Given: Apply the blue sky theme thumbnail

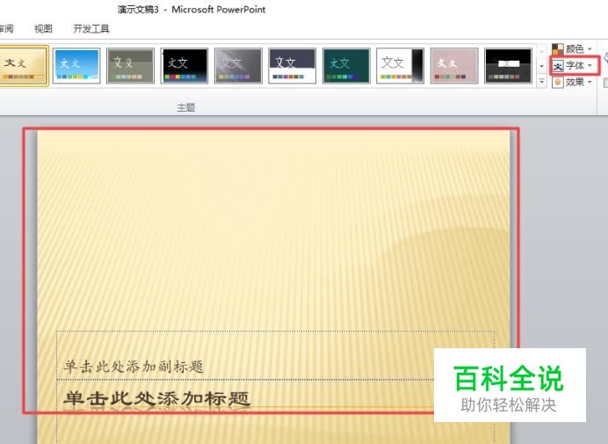Looking at the screenshot, I should (76, 66).
